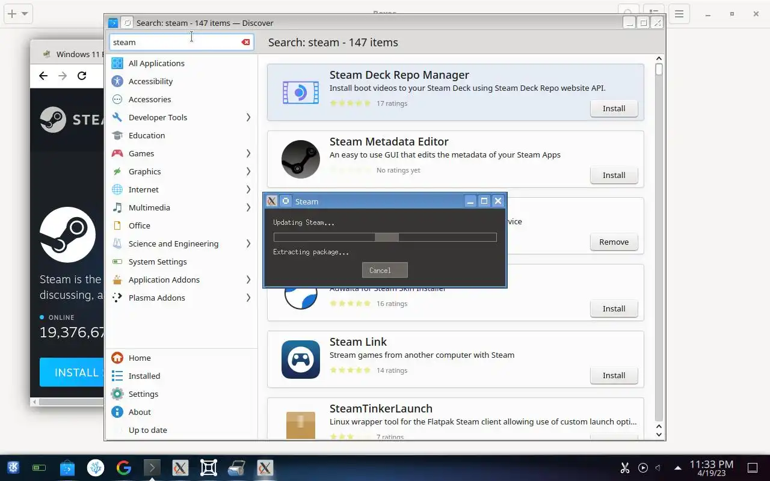Open the terminal from the taskbar
The height and width of the screenshot is (481, 770).
tap(152, 467)
